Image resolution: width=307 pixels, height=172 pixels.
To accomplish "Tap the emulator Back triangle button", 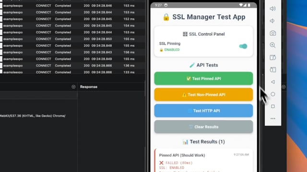I will tap(273, 82).
